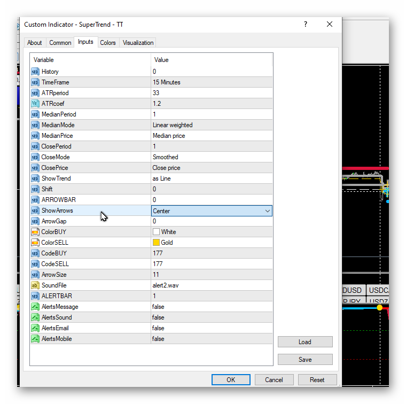Click the icon beside TimeFrame variable

tap(35, 82)
